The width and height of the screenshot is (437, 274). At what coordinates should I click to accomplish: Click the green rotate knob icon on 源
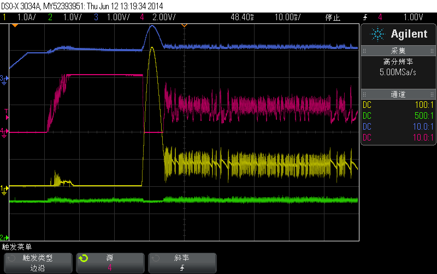84,258
